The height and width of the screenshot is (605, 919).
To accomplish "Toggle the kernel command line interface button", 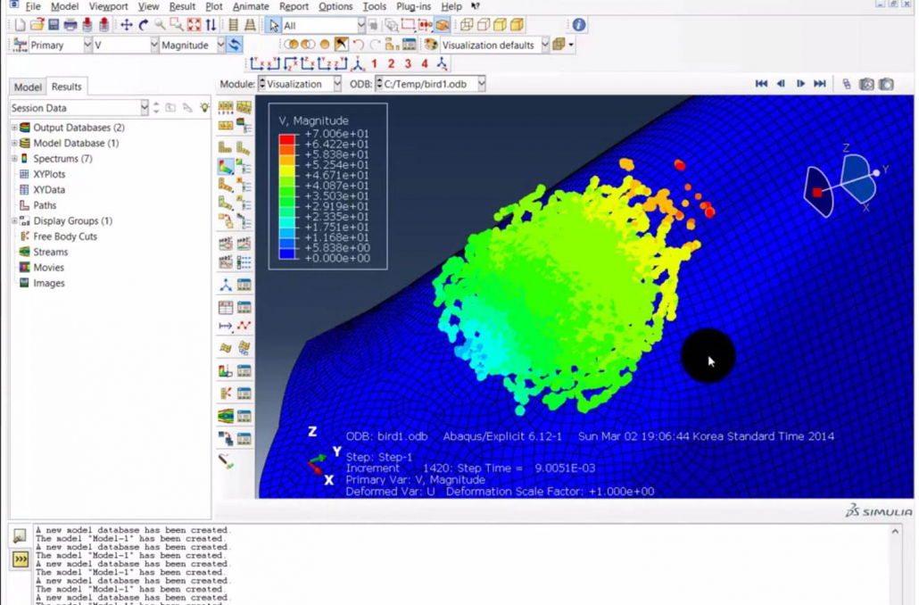I will pyautogui.click(x=20, y=559).
